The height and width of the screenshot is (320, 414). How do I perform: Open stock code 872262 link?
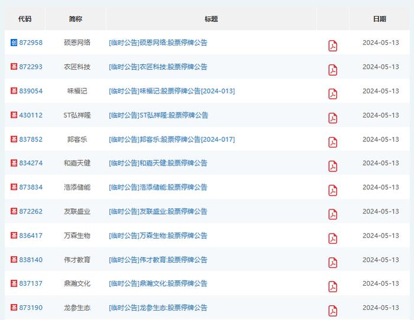(31, 211)
